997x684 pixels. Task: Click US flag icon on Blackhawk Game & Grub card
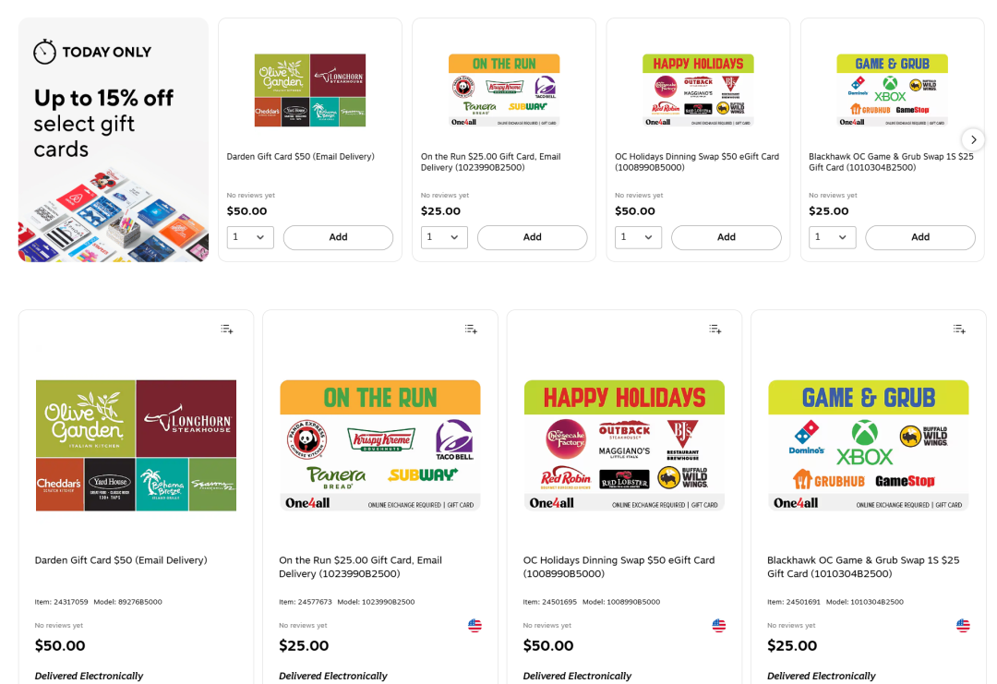coord(963,626)
